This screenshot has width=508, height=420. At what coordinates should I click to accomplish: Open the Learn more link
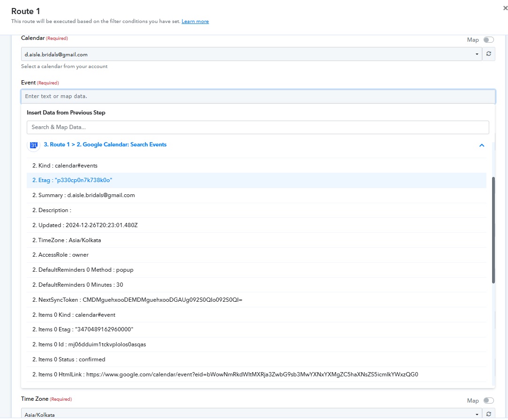[x=195, y=22]
